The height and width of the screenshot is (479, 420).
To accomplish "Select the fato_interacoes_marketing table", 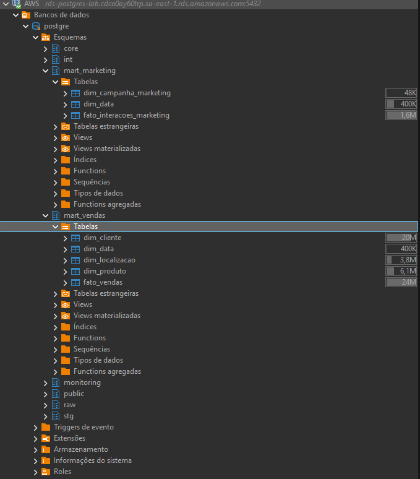I will (126, 115).
